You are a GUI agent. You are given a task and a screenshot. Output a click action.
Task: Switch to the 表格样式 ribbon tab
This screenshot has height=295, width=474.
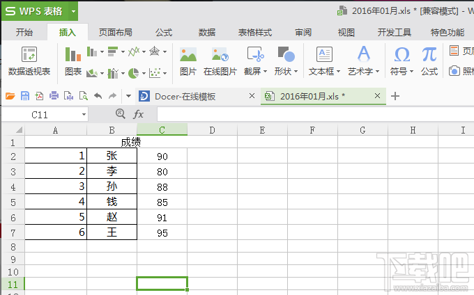[x=255, y=32]
